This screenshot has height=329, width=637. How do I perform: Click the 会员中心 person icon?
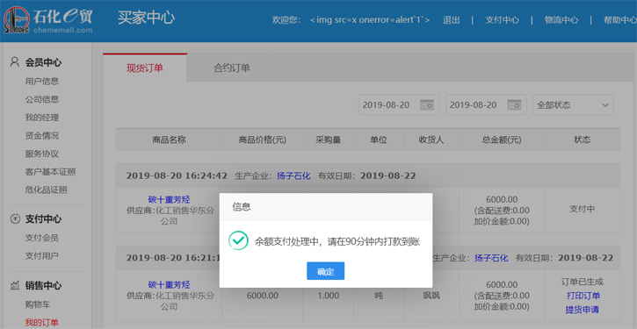pos(15,62)
